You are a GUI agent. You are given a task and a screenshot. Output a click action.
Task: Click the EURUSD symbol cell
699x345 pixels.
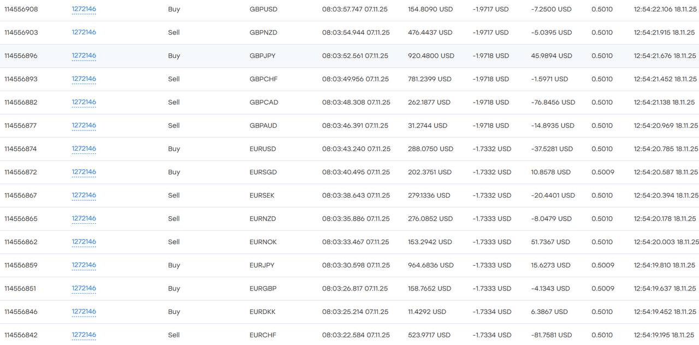263,148
